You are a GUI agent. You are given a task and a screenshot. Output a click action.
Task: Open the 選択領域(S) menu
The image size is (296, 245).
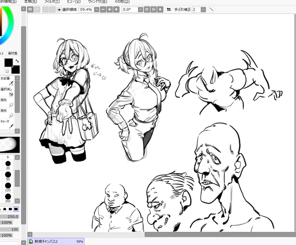coord(8,1)
